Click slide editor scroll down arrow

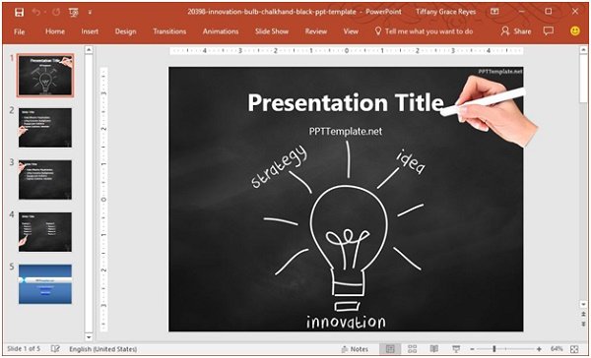click(583, 304)
